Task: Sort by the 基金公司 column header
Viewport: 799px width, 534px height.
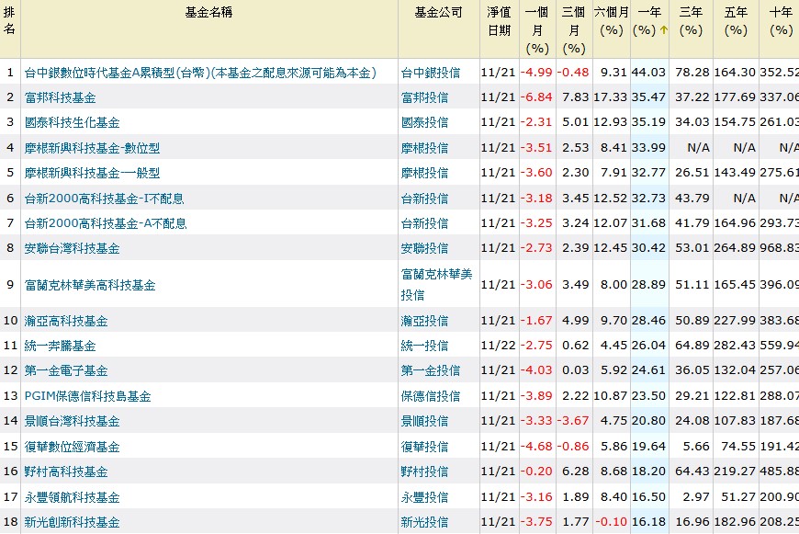Action: (438, 12)
